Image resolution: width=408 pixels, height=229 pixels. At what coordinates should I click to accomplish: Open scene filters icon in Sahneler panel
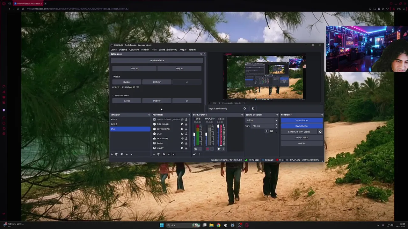click(x=121, y=154)
